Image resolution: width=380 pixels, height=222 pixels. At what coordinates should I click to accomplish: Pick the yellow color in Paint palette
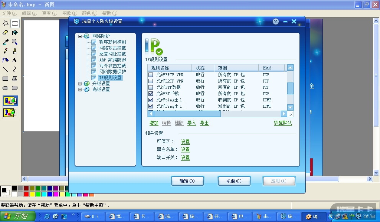(32, 194)
